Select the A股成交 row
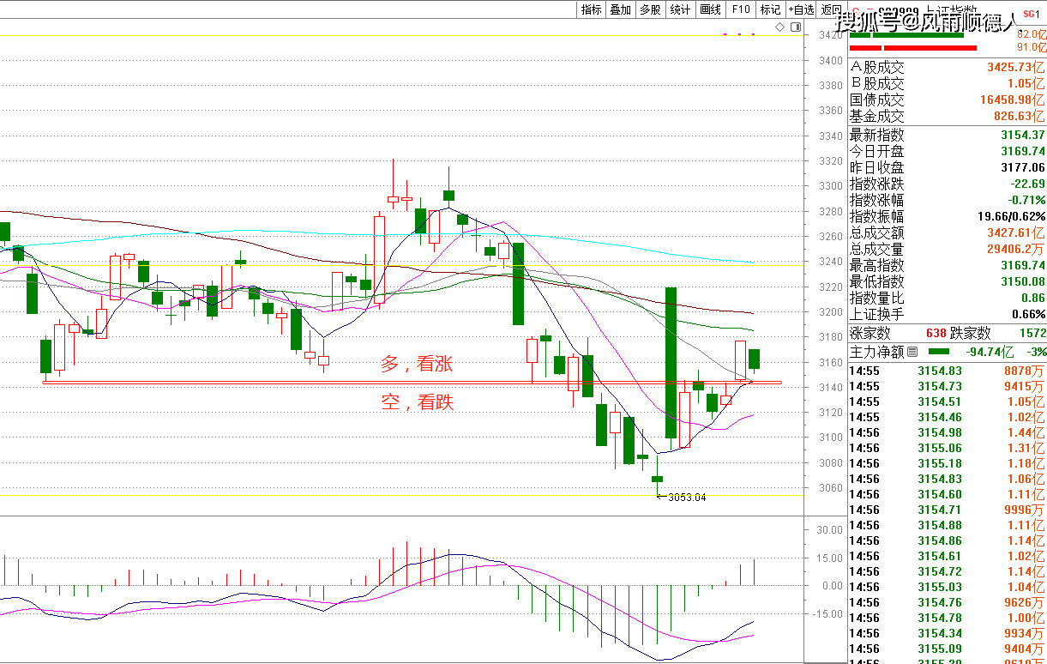This screenshot has width=1047, height=664. (948, 67)
